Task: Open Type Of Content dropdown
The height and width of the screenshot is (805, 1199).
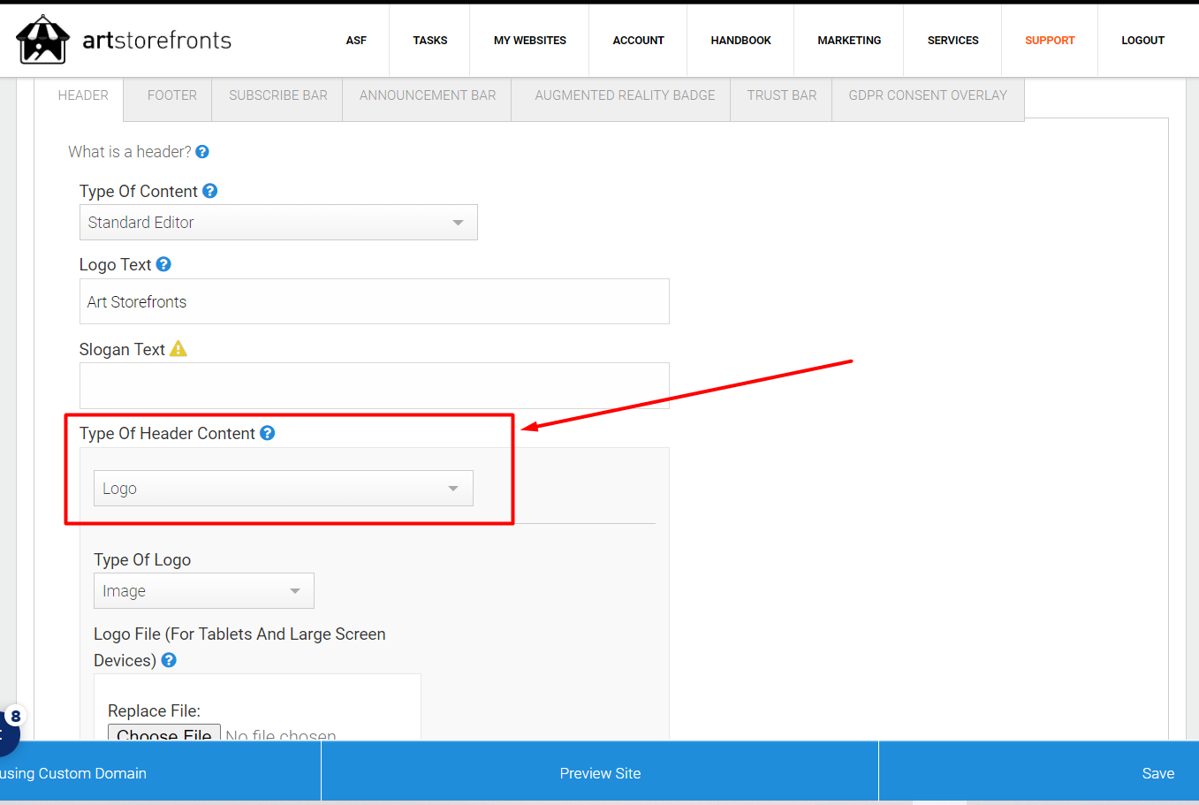Action: coord(278,223)
